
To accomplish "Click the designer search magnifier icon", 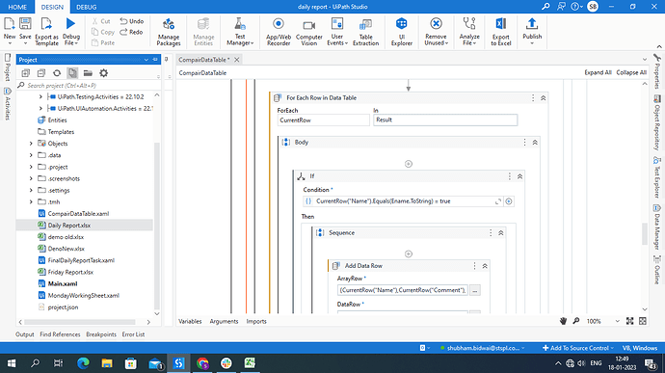I will point(576,321).
